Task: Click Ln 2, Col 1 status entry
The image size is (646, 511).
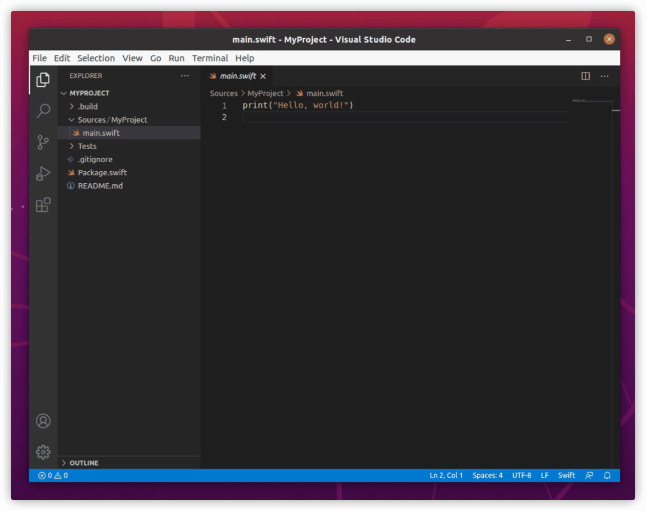Action: (446, 476)
